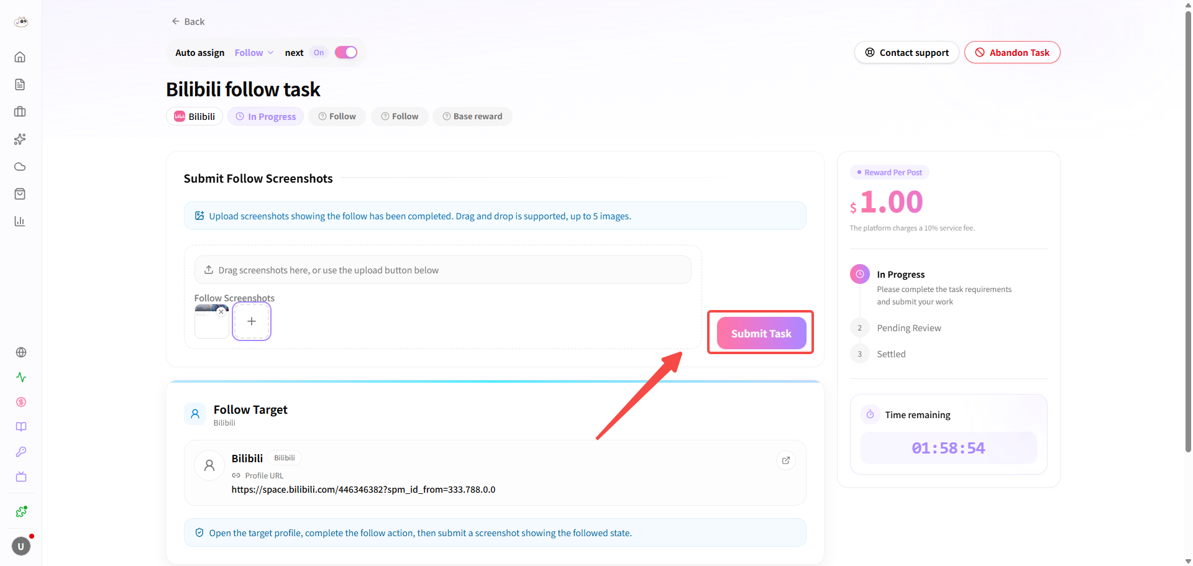1193x566 pixels.
Task: Open the Home icon in the sidebar
Action: (x=20, y=57)
